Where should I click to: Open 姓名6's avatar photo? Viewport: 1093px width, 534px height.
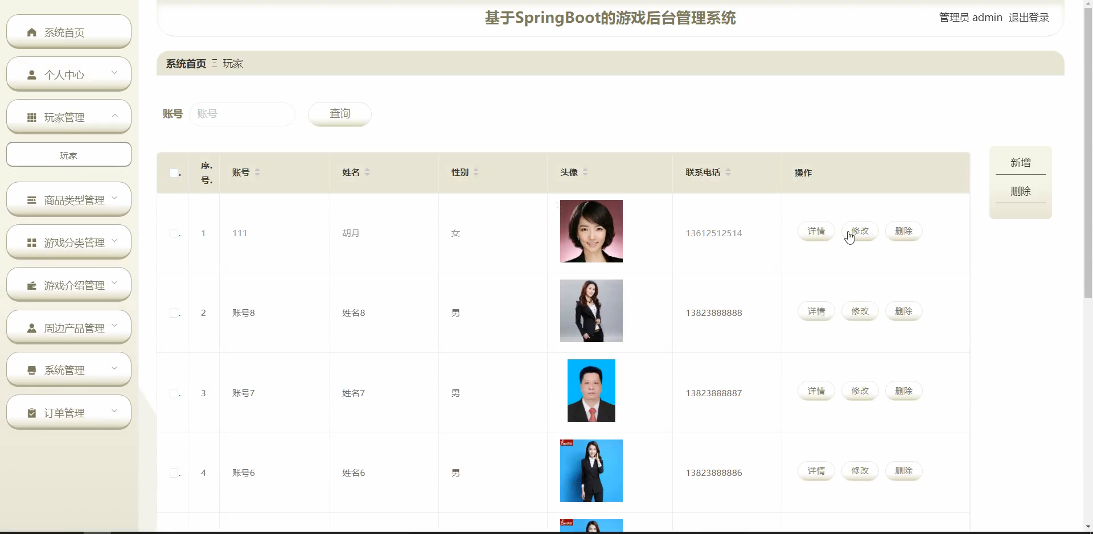[x=591, y=471]
